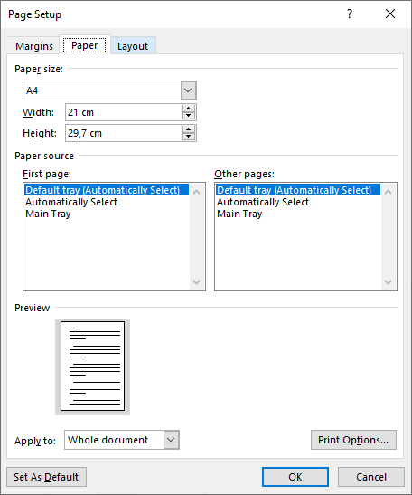412x495 pixels.
Task: Decrease width with down spinner arrow
Action: pyautogui.click(x=189, y=116)
